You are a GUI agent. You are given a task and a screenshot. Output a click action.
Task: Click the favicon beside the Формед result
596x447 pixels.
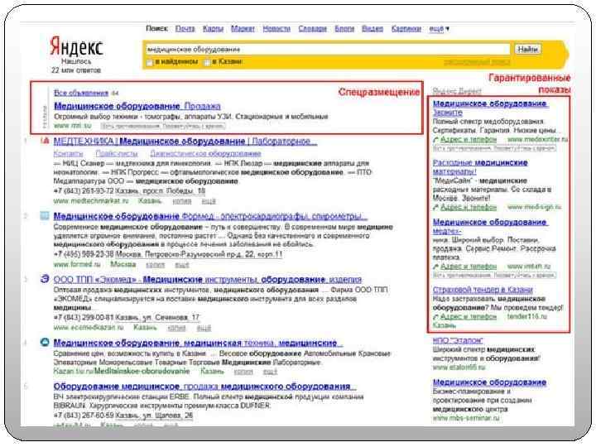(45, 216)
